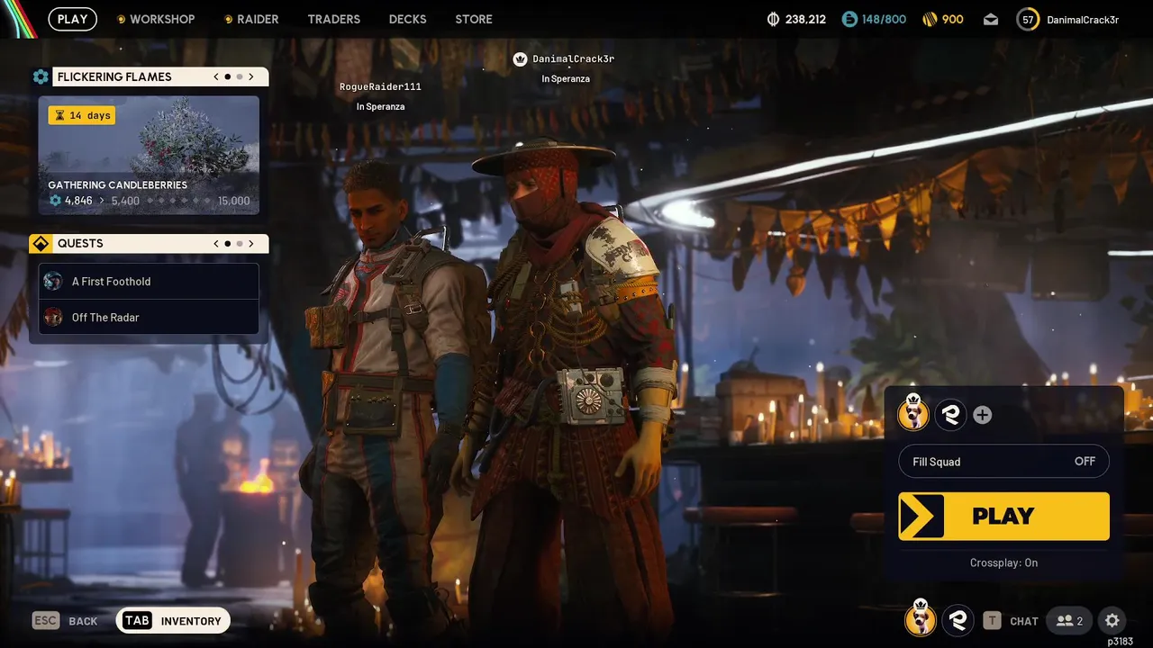
Task: Select R logo avatar in the squad panel
Action: 950,415
